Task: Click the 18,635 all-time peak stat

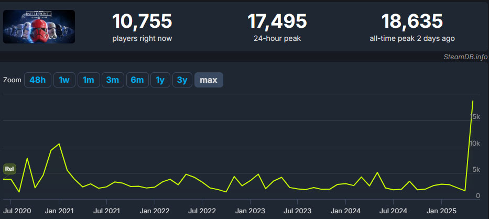Action: tap(412, 27)
